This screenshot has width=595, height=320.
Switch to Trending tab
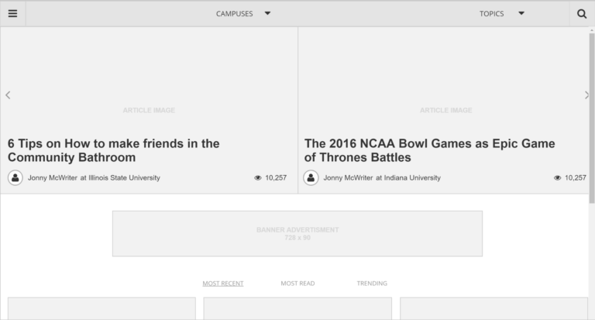tap(372, 284)
